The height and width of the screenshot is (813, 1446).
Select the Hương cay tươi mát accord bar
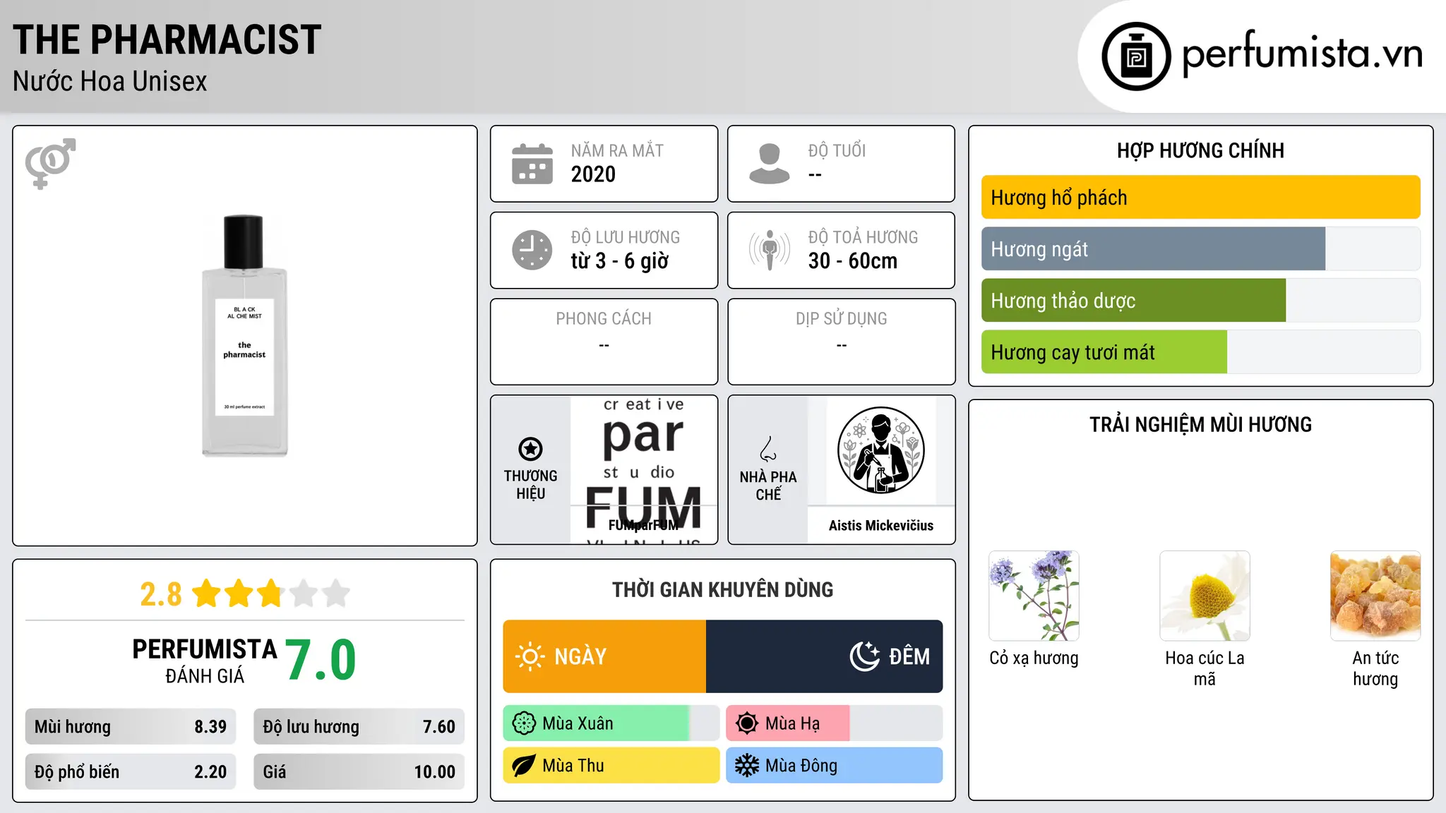pyautogui.click(x=1200, y=352)
